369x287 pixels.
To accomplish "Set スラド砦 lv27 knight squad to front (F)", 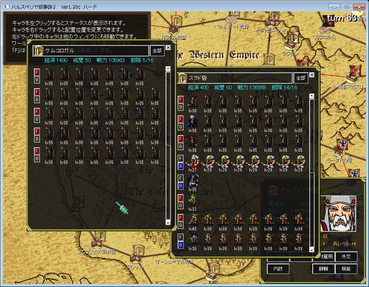I will [180, 159].
